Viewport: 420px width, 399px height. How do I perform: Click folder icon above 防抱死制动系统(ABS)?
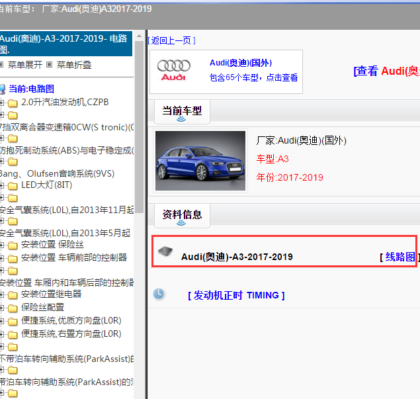coord(13,138)
